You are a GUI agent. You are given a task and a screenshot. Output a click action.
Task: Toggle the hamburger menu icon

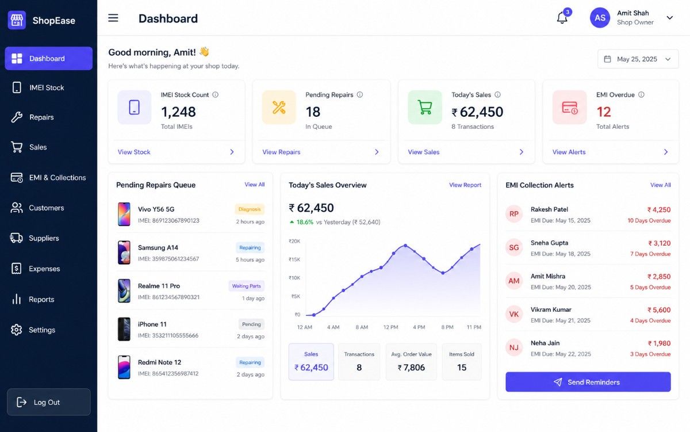(x=113, y=18)
